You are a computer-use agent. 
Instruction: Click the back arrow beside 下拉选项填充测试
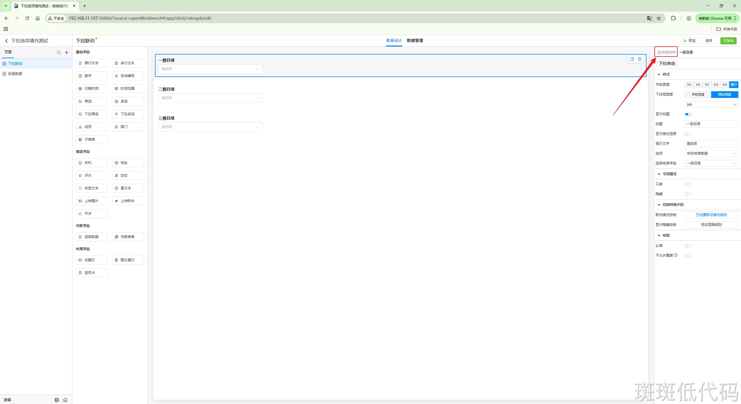click(6, 41)
